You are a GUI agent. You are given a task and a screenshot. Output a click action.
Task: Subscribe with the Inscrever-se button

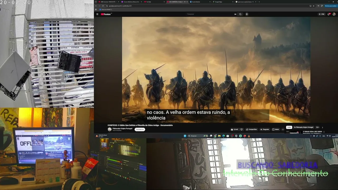140,129
